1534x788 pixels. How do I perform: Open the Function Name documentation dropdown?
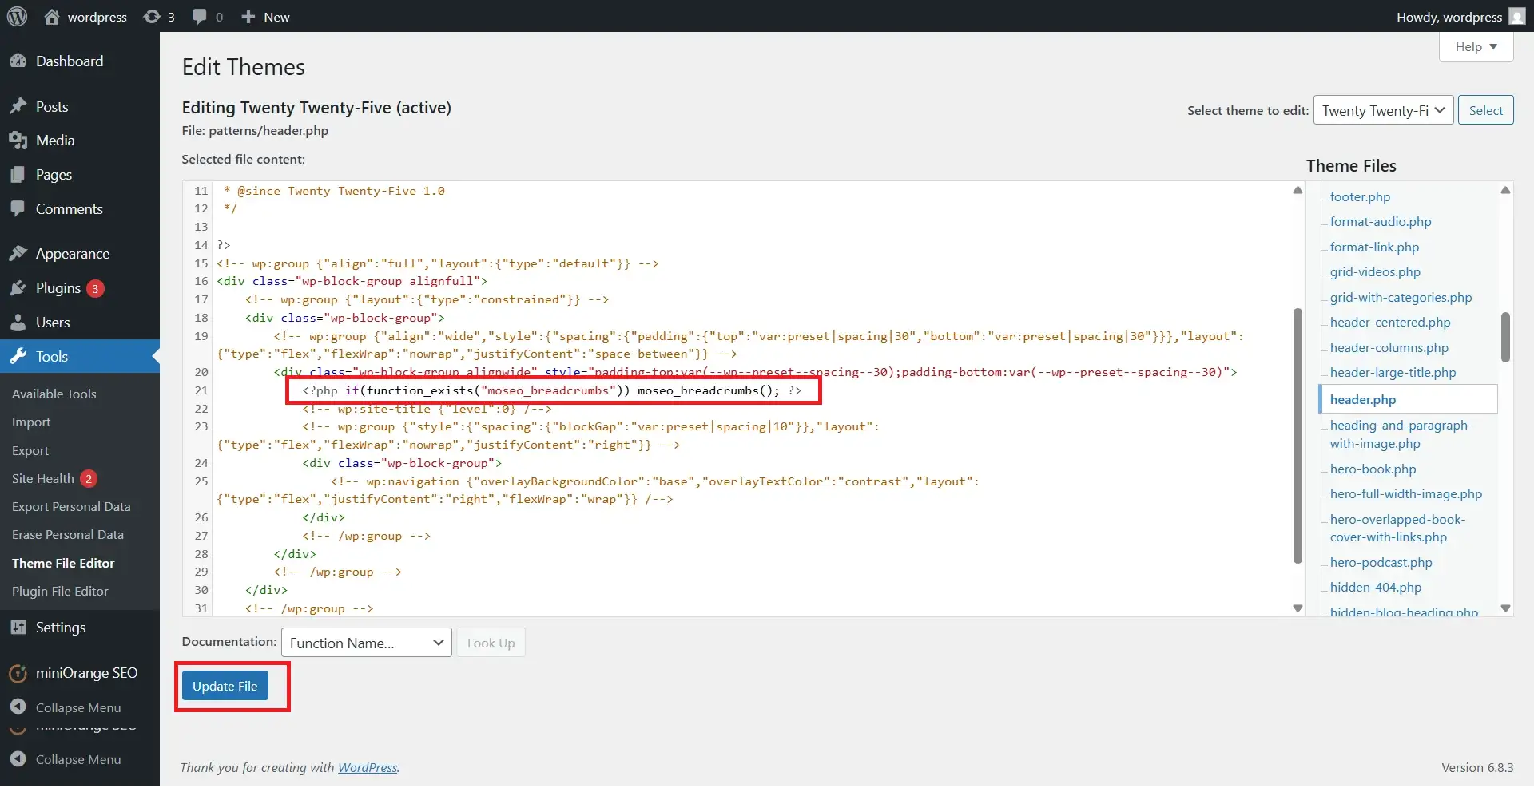[x=366, y=643]
